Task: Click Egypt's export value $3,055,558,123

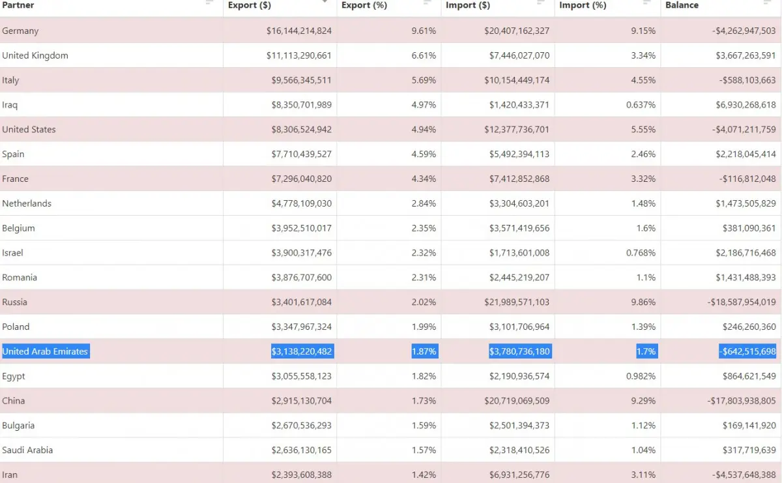Action: (302, 376)
